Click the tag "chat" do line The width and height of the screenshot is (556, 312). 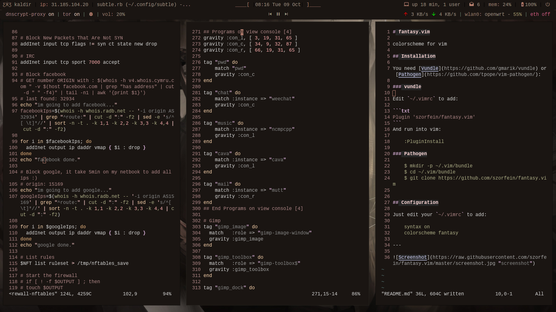(x=222, y=93)
